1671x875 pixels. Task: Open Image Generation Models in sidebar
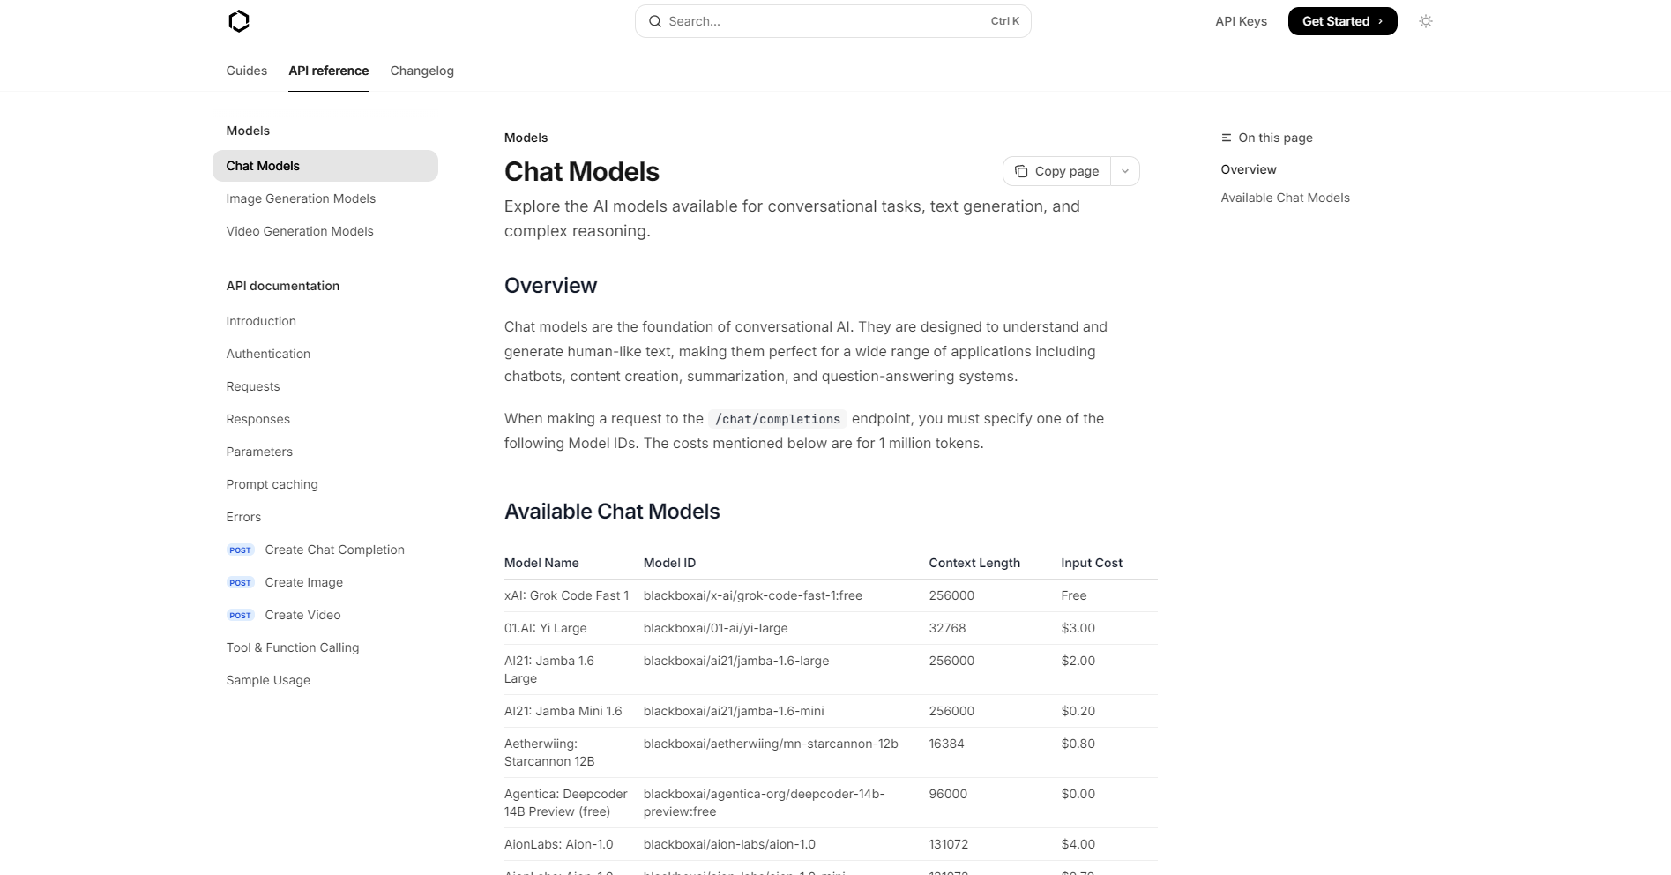click(x=301, y=198)
